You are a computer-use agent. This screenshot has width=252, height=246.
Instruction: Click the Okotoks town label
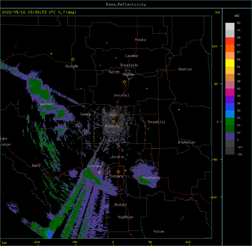click(x=120, y=205)
